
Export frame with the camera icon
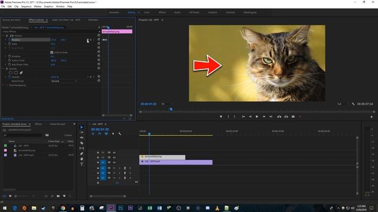pos(293,117)
